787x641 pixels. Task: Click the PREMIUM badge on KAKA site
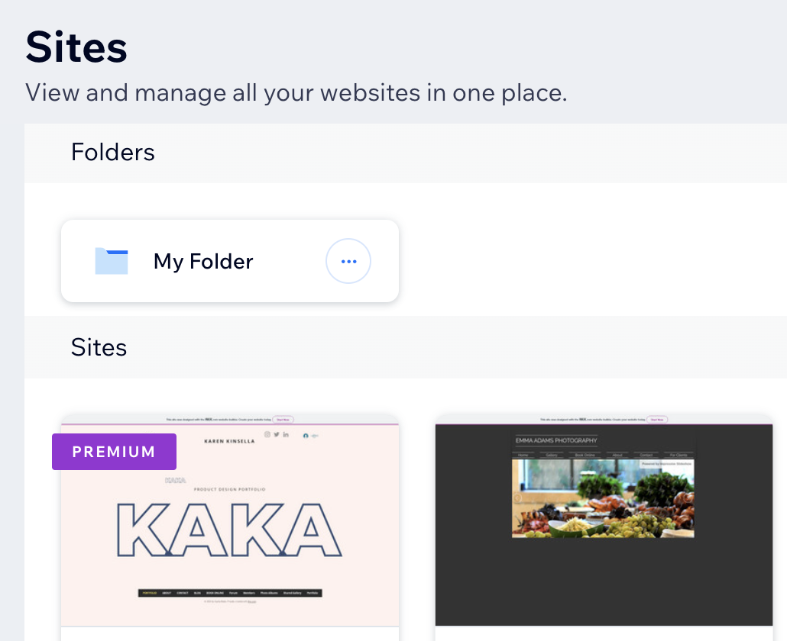pos(114,452)
